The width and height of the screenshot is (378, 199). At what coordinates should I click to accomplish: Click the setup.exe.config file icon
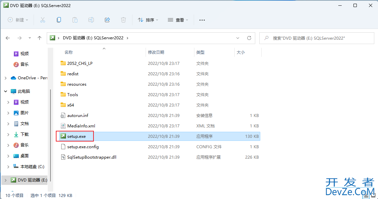(63, 147)
